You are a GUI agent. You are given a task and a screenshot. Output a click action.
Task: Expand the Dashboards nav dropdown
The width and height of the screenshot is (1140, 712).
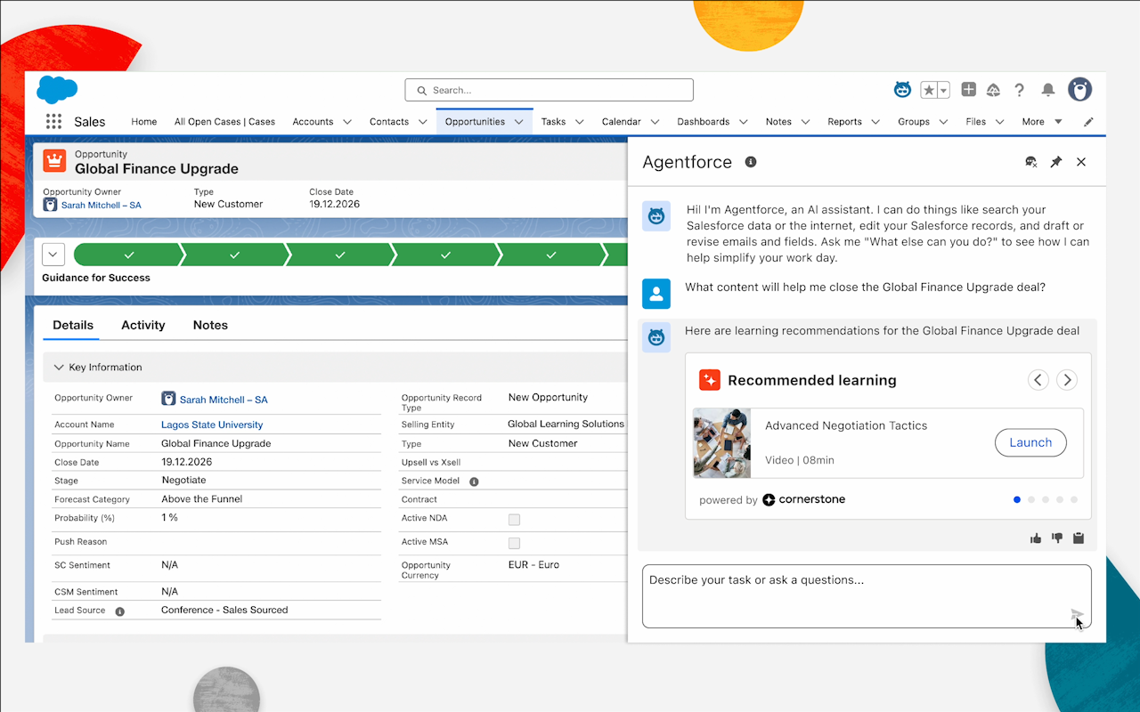(x=745, y=122)
